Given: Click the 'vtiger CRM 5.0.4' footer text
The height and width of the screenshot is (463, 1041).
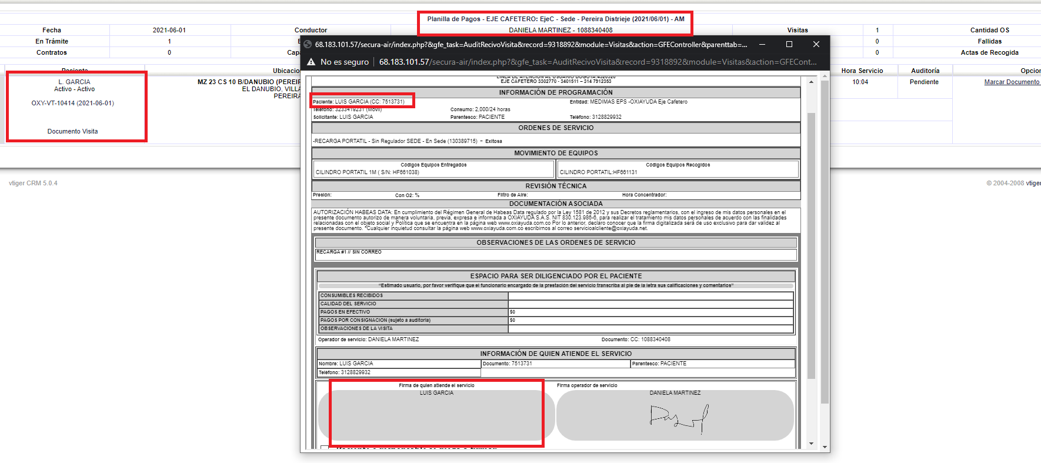Looking at the screenshot, I should [x=33, y=183].
